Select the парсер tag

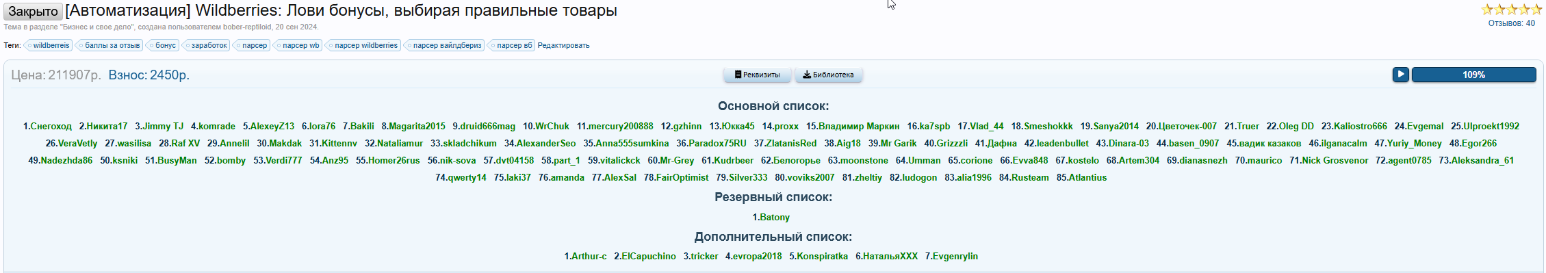click(x=253, y=45)
